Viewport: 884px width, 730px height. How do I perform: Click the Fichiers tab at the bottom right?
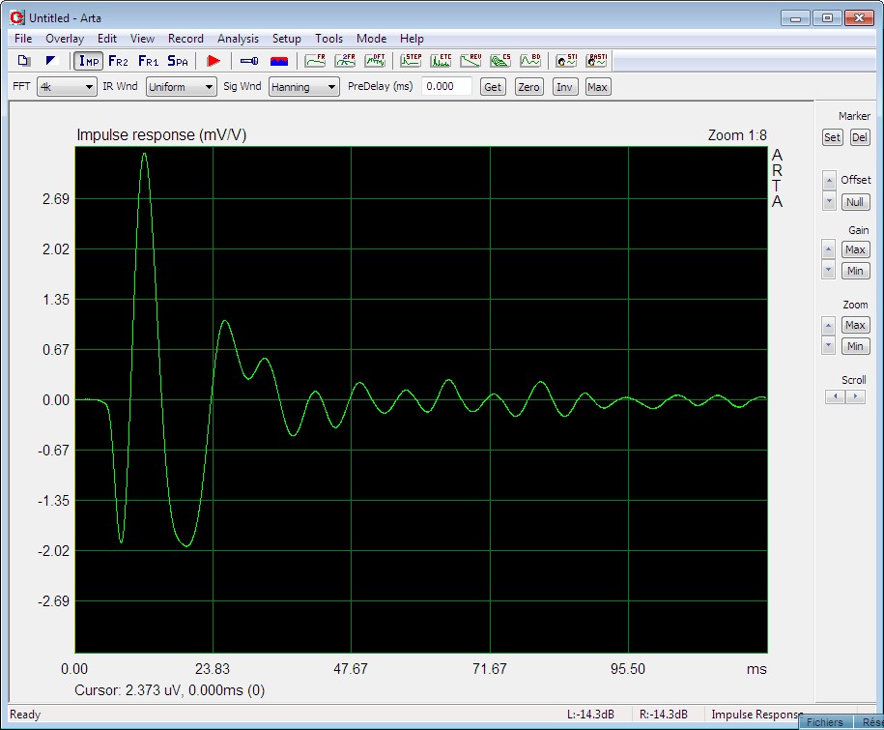pos(824,722)
